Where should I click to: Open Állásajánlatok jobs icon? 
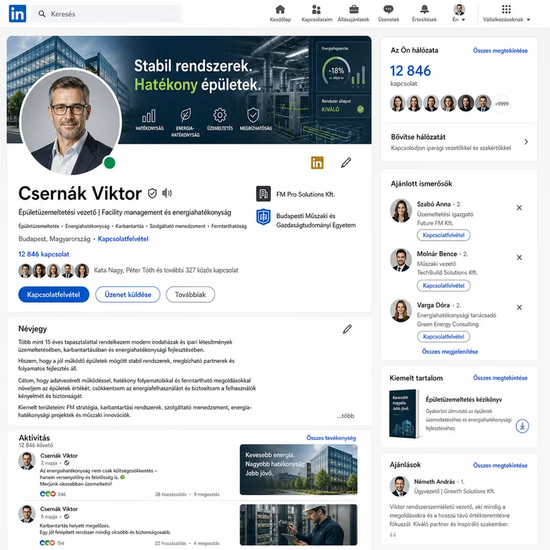(353, 9)
